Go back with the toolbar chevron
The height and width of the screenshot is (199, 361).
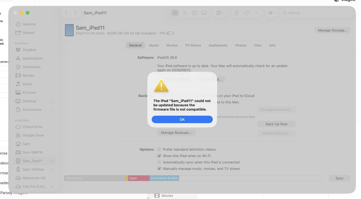pos(66,13)
